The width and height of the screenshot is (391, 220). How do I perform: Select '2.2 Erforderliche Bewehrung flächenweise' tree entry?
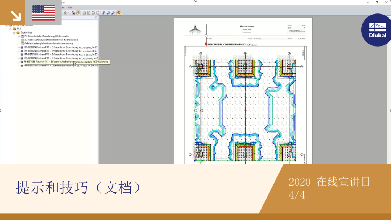[x=47, y=36]
